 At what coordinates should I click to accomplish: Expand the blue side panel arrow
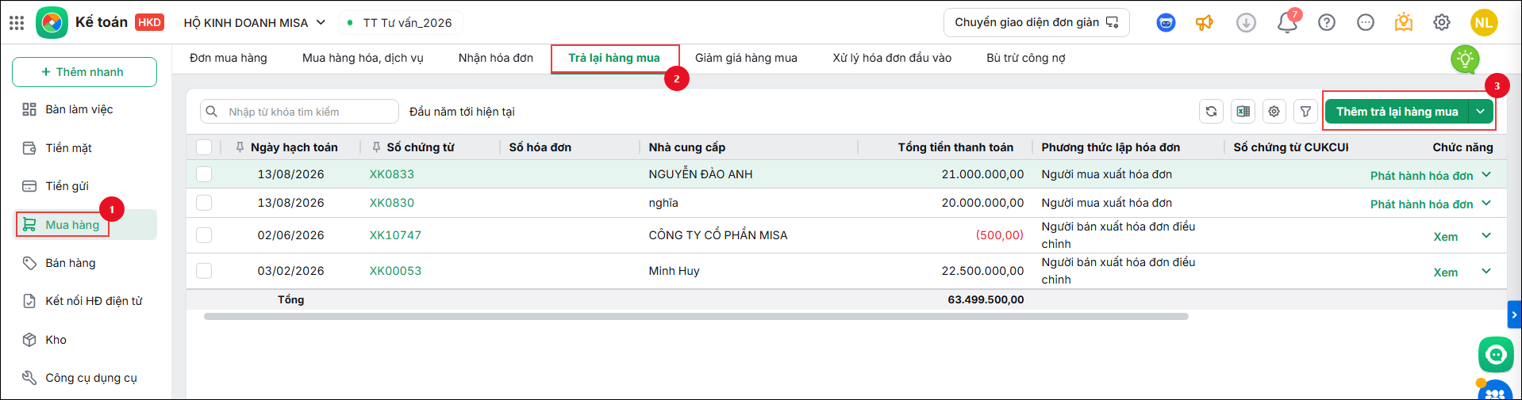click(1514, 314)
